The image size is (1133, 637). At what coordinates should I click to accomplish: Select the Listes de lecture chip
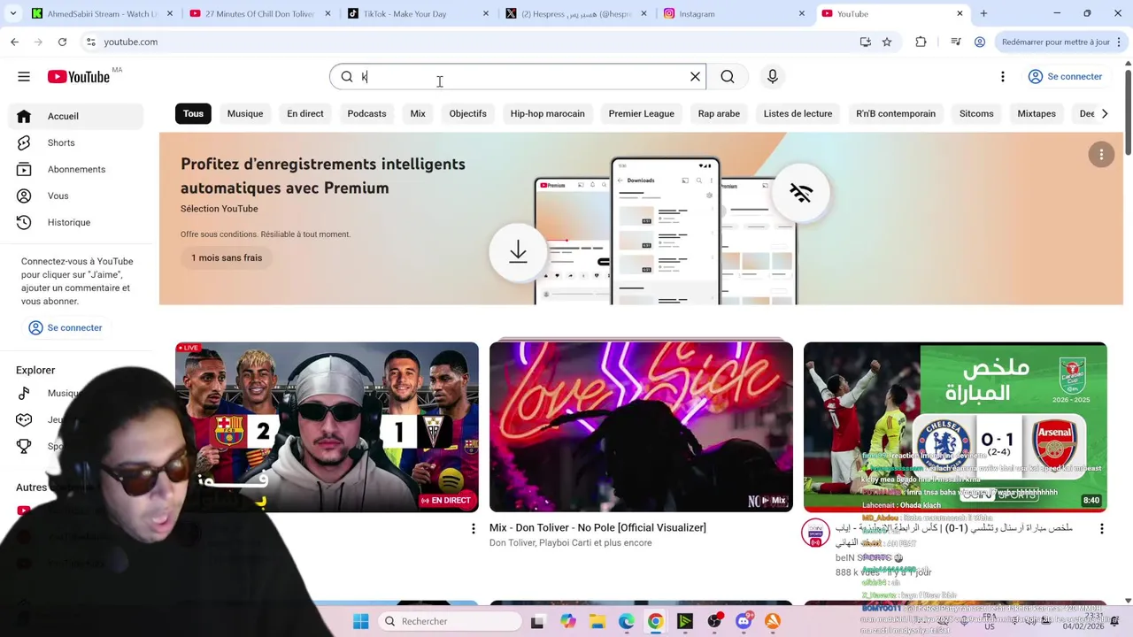[798, 113]
